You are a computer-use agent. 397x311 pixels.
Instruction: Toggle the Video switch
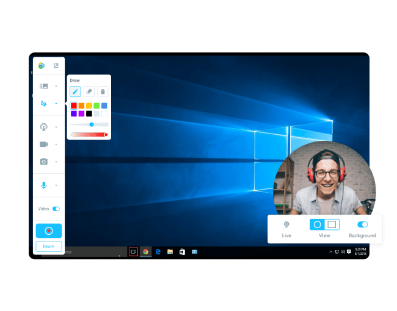click(x=56, y=209)
